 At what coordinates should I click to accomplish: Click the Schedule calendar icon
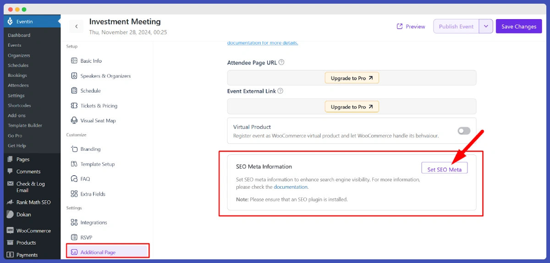click(74, 91)
